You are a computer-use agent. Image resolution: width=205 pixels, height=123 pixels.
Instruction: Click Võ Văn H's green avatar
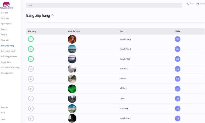click(72, 89)
